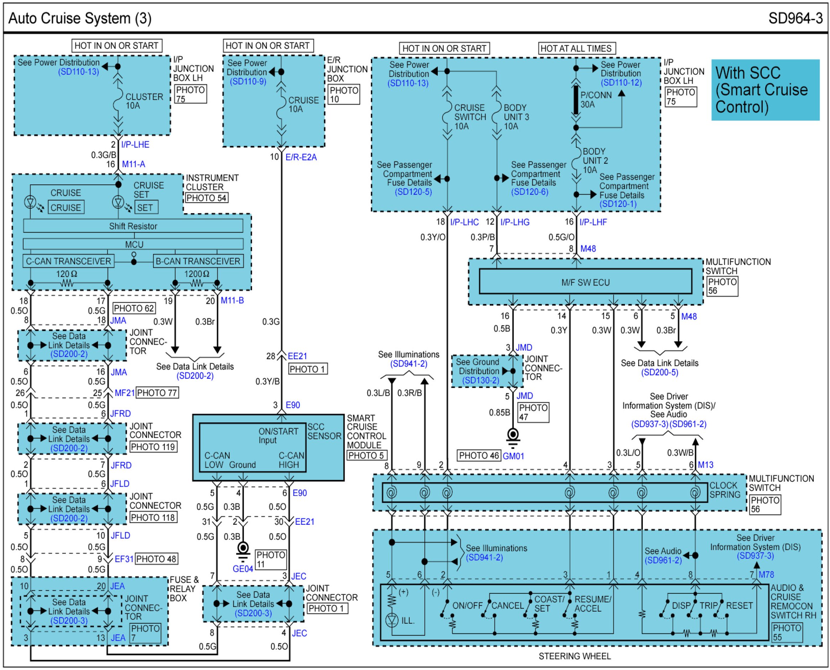Click the CANCEL switch contact symbol

pos(486,608)
